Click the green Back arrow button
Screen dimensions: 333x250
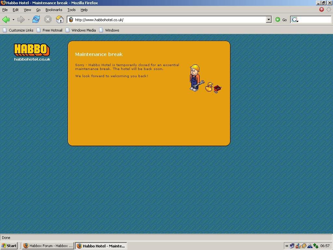click(6, 20)
